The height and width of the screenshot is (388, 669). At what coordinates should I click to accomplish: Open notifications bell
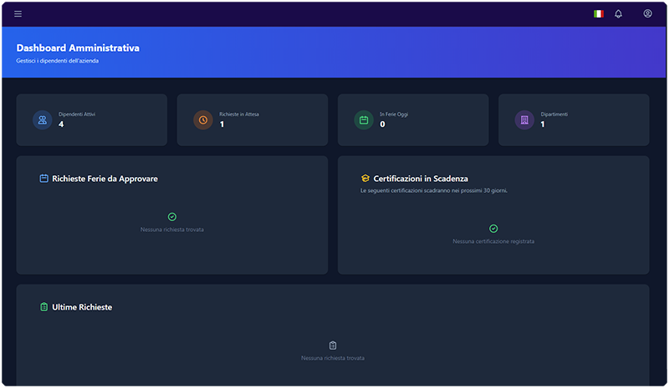pyautogui.click(x=619, y=13)
